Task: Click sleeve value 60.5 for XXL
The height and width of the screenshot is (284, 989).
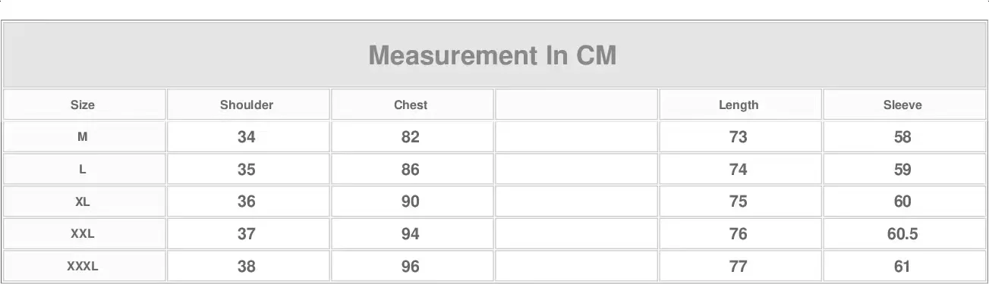Action: pyautogui.click(x=902, y=234)
